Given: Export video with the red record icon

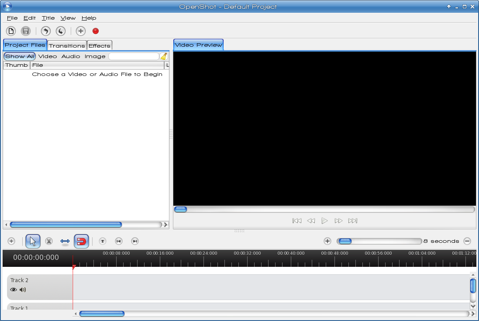Looking at the screenshot, I should [96, 31].
